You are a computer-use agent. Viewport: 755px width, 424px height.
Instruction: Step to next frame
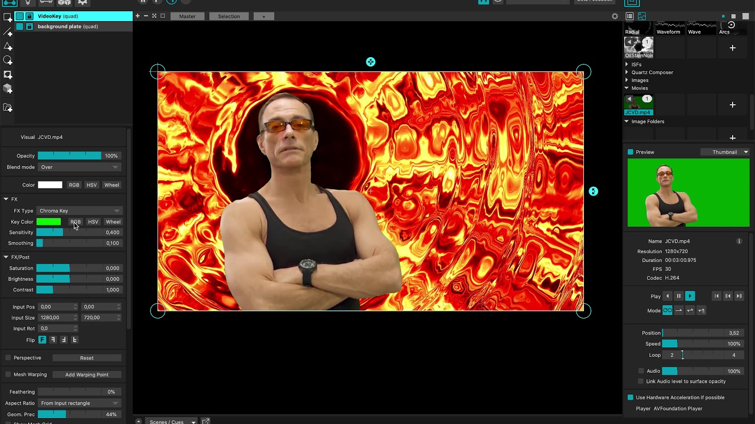pyautogui.click(x=739, y=296)
